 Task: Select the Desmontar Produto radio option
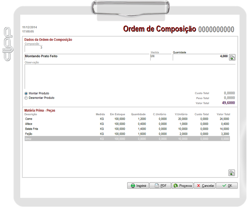(x=26, y=98)
